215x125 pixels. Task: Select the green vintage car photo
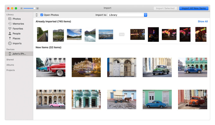coord(157,67)
